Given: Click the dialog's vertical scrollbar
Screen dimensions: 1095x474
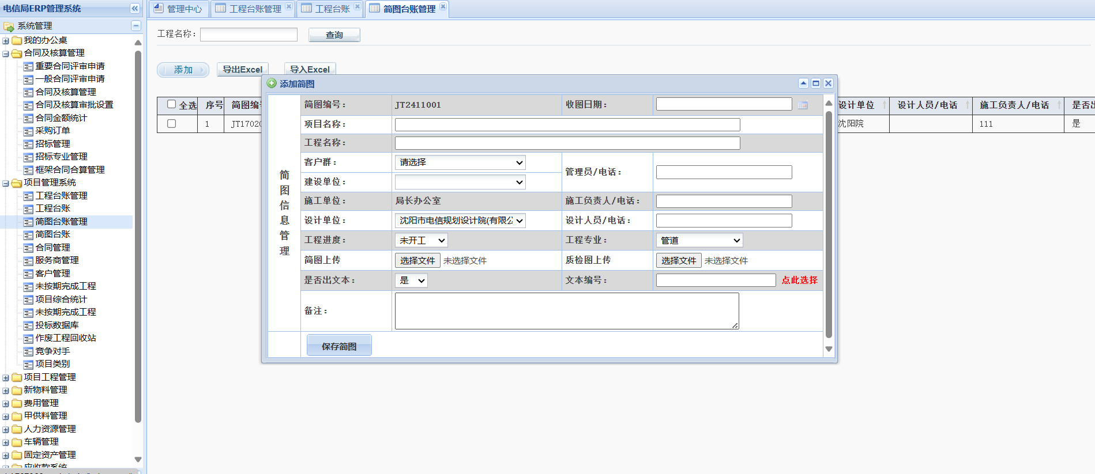Looking at the screenshot, I should [829, 225].
